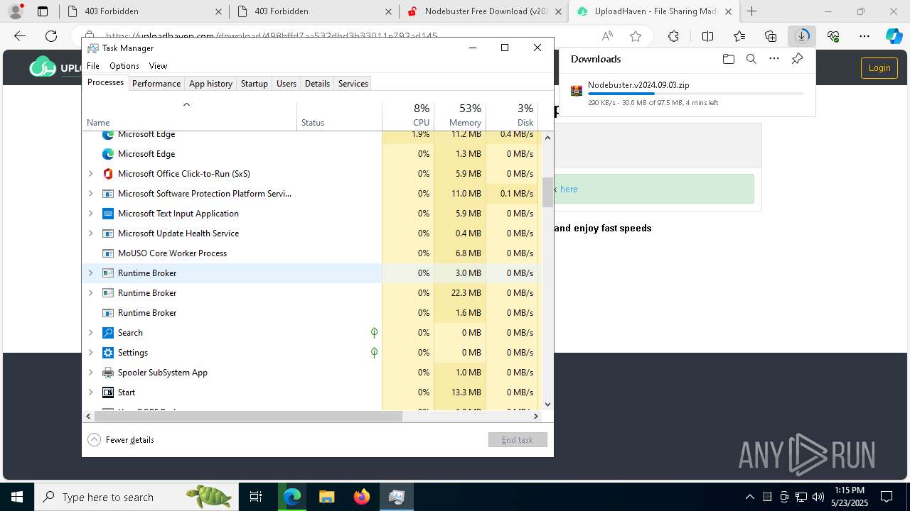Switch to Users tab
The height and width of the screenshot is (511, 910).
point(287,84)
